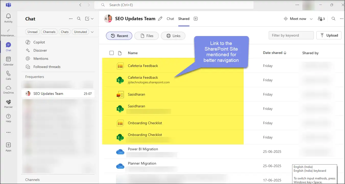Search within the chat list
The height and width of the screenshot is (184, 345).
[79, 19]
